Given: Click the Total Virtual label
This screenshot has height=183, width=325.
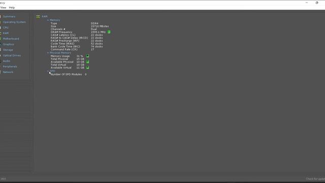Looking at the screenshot, I should click(58, 65).
